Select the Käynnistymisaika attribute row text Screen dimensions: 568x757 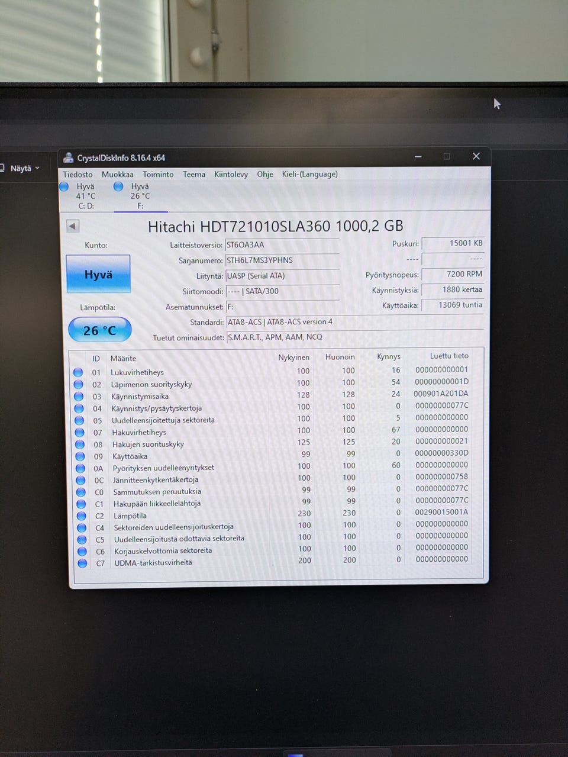140,397
